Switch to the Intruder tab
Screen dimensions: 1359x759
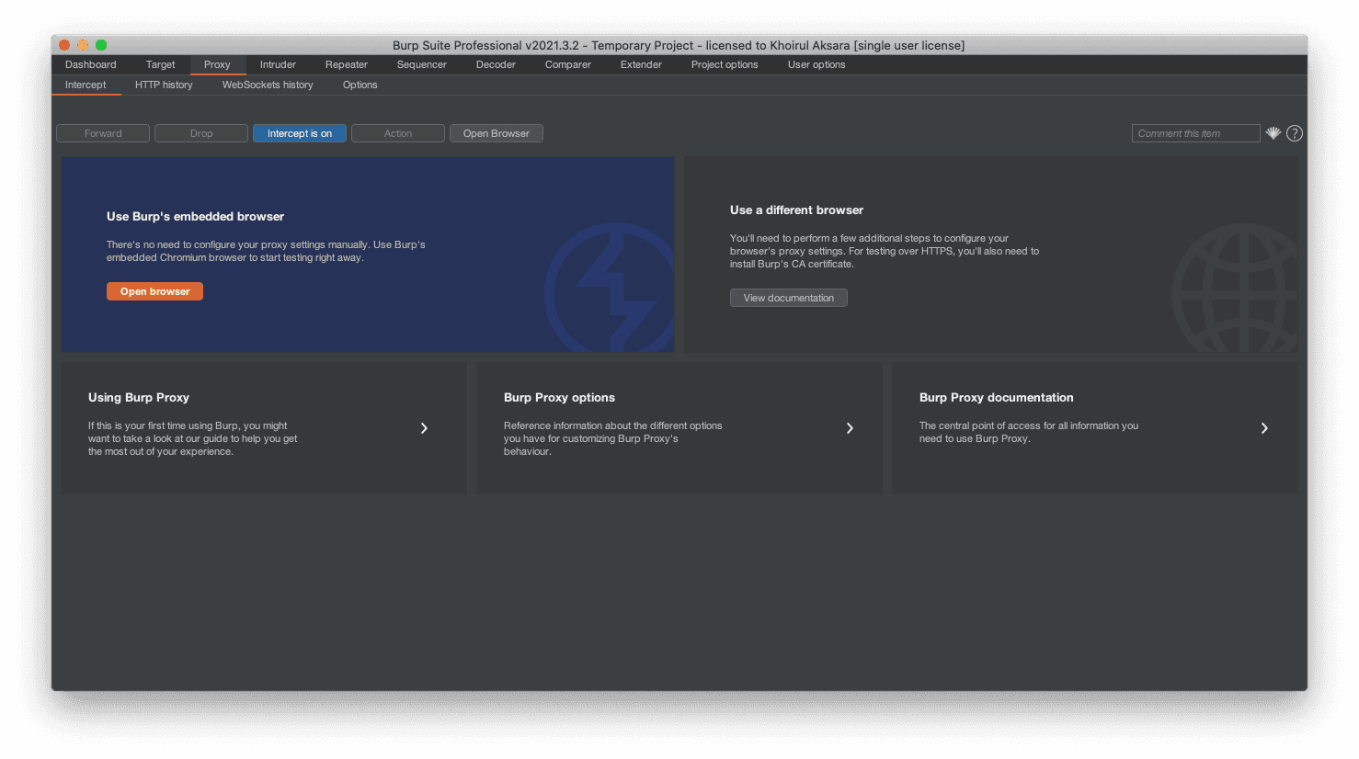tap(278, 64)
